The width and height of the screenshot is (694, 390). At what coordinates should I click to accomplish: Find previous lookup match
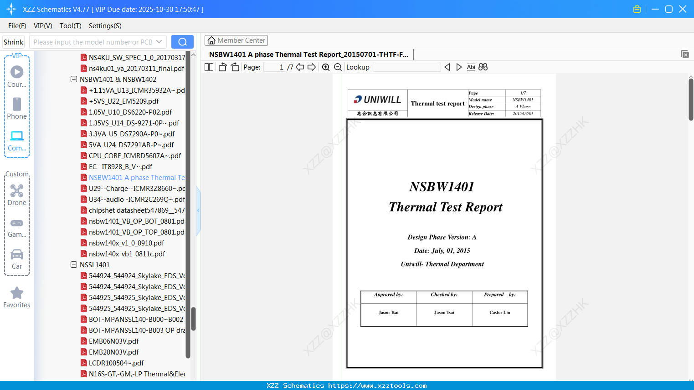(x=447, y=67)
